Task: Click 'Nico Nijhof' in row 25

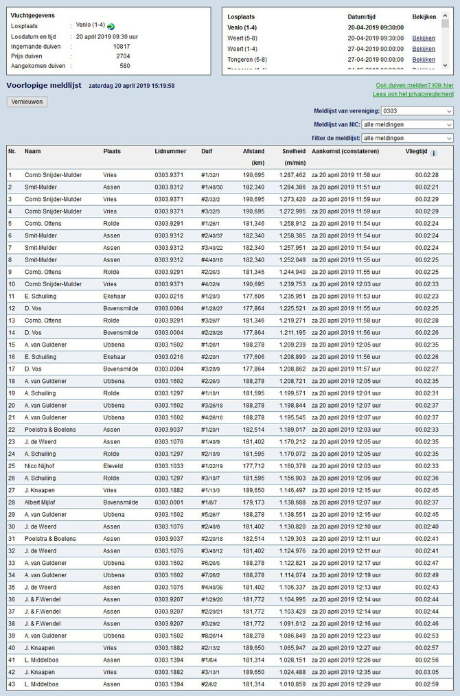Action: [x=40, y=466]
